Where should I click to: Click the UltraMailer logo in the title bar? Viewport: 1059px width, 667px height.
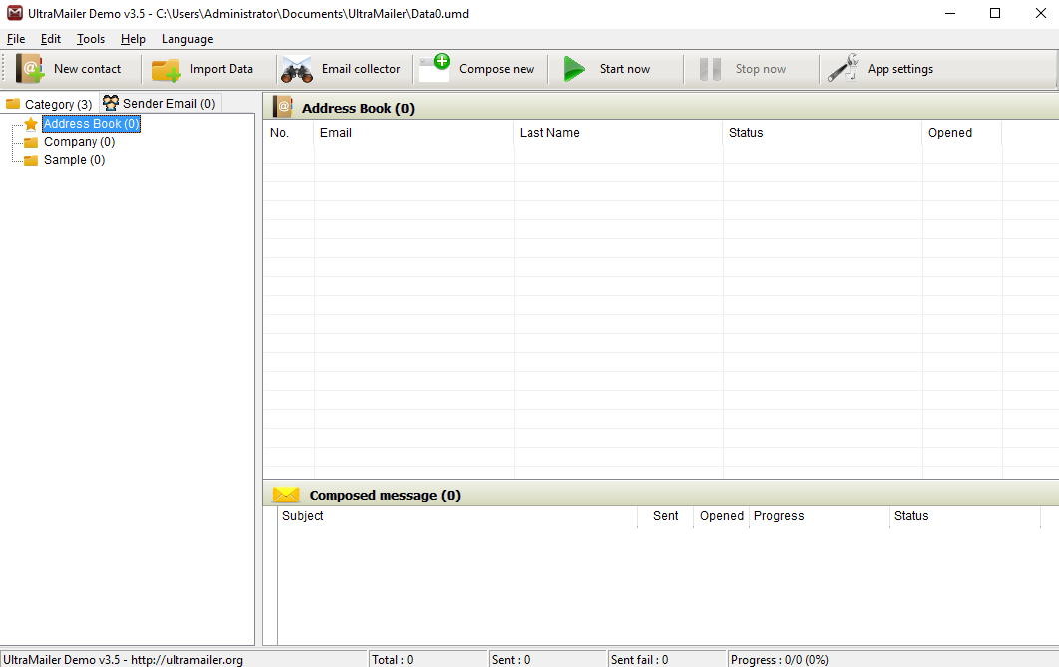tap(14, 13)
